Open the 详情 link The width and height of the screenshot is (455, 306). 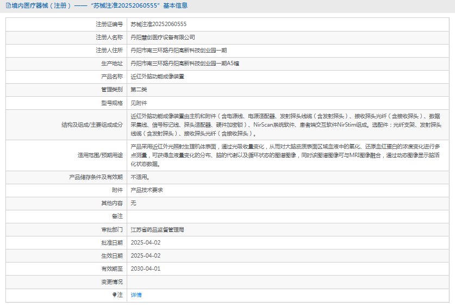pyautogui.click(x=136, y=295)
